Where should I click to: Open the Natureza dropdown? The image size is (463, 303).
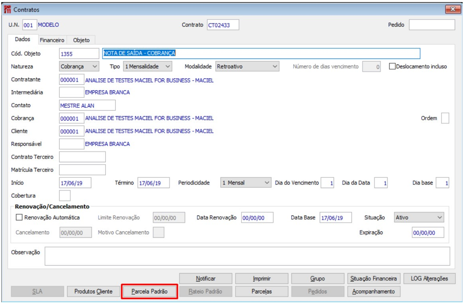coord(79,66)
